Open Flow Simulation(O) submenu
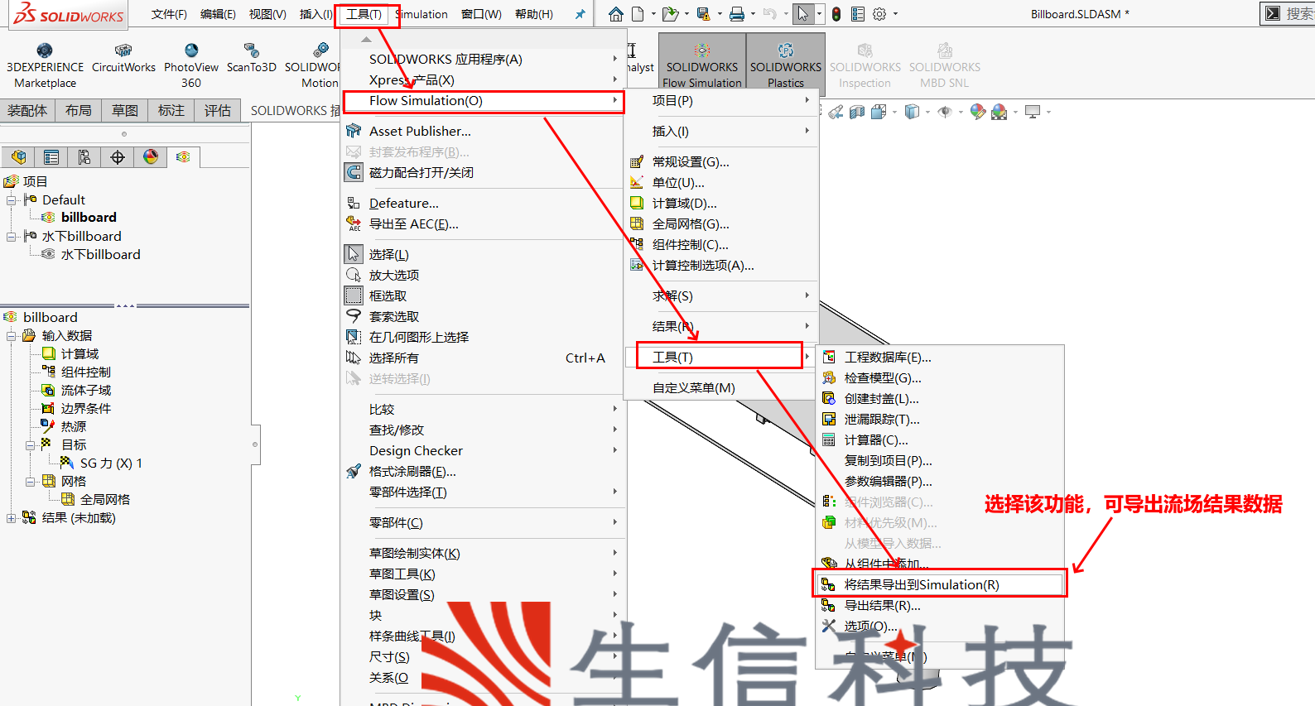This screenshot has height=706, width=1315. click(x=484, y=101)
